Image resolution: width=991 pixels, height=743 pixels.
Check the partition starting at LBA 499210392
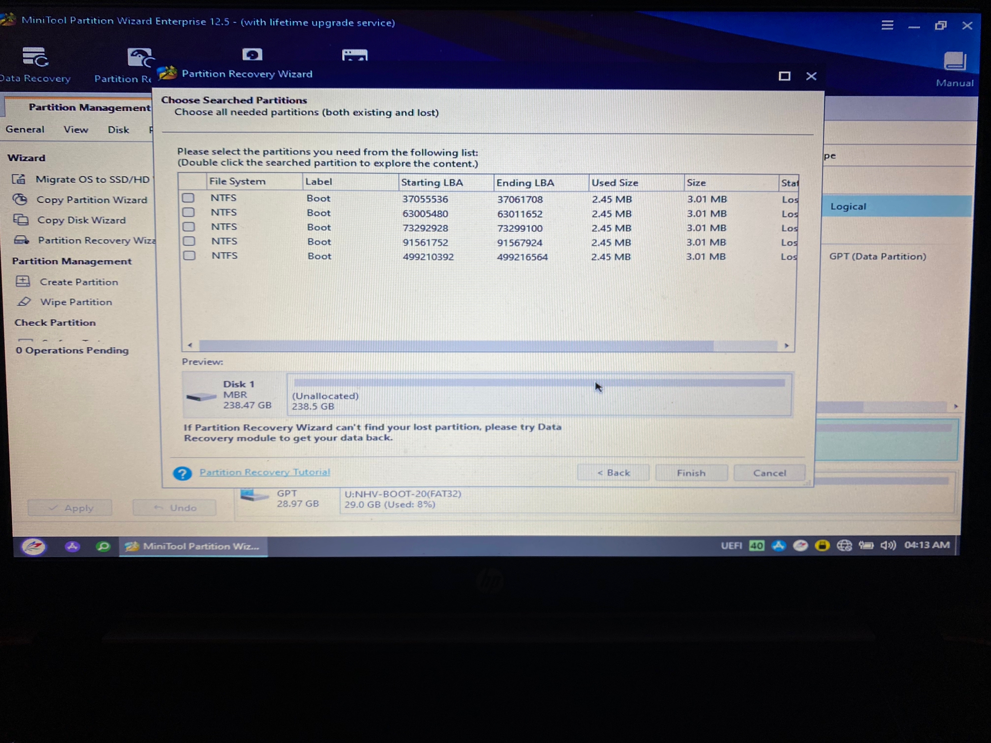(189, 255)
